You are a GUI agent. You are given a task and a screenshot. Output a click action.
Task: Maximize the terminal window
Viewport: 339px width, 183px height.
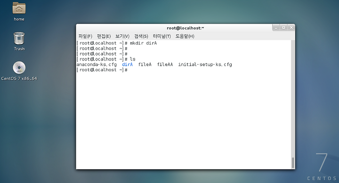tap(283, 28)
